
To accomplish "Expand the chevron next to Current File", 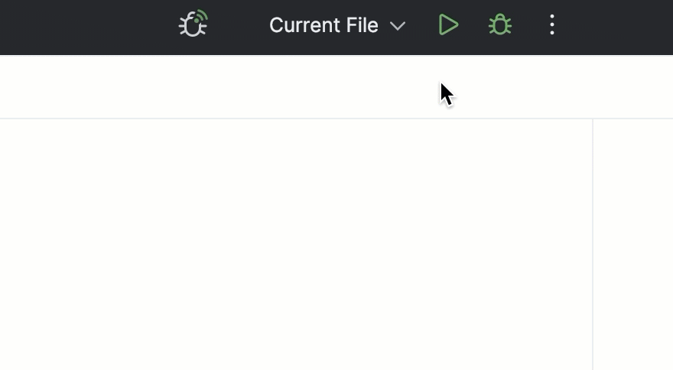I will point(398,26).
